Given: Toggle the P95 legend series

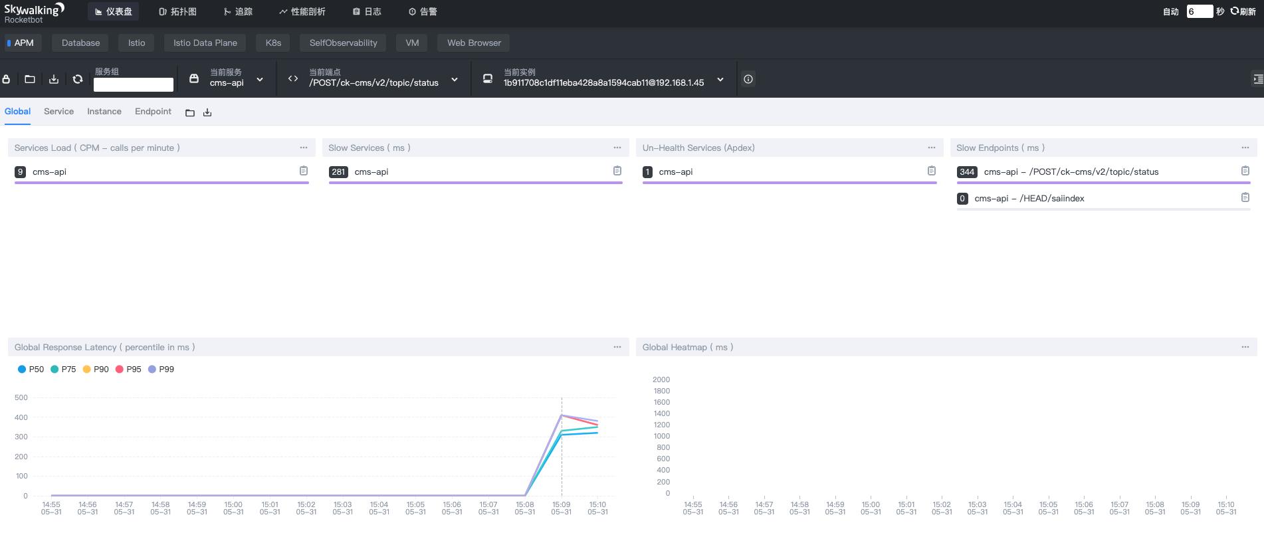Looking at the screenshot, I should [x=128, y=369].
